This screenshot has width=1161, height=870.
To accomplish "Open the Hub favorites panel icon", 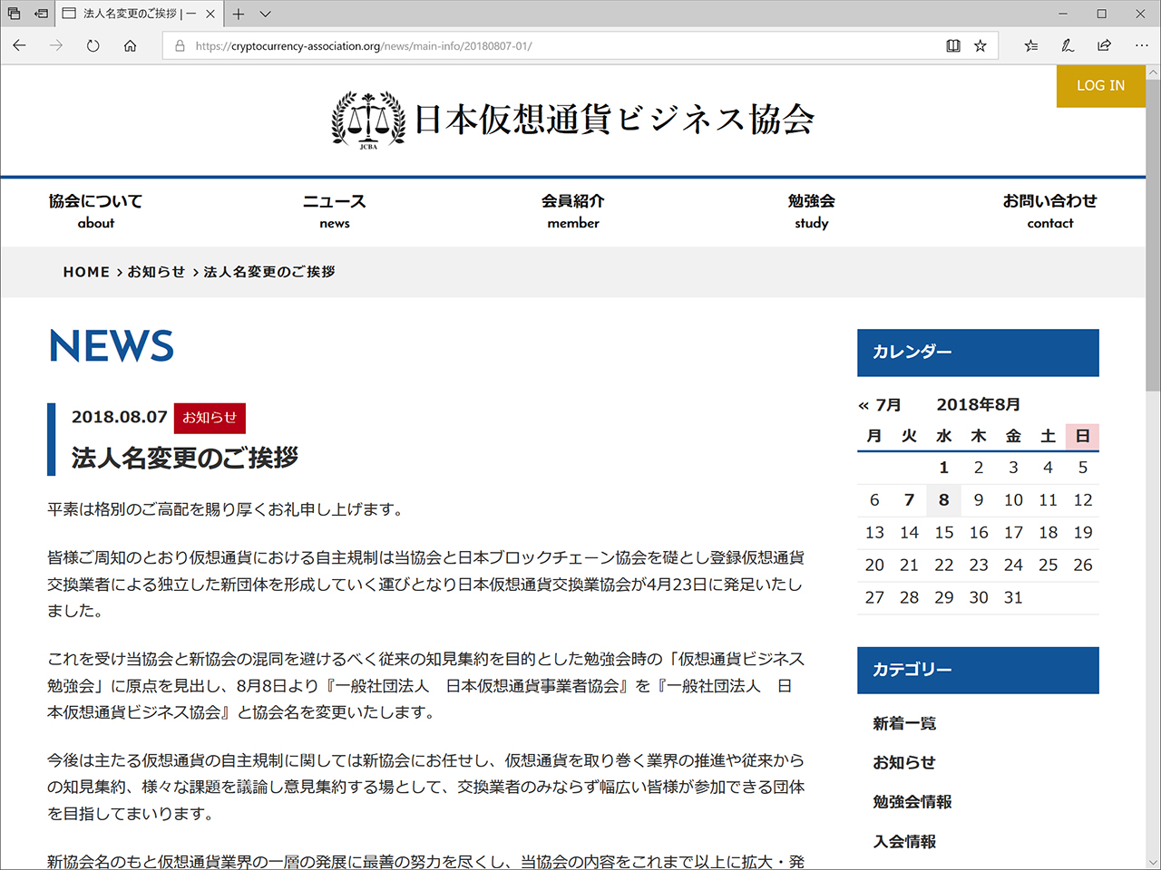I will [x=1032, y=45].
